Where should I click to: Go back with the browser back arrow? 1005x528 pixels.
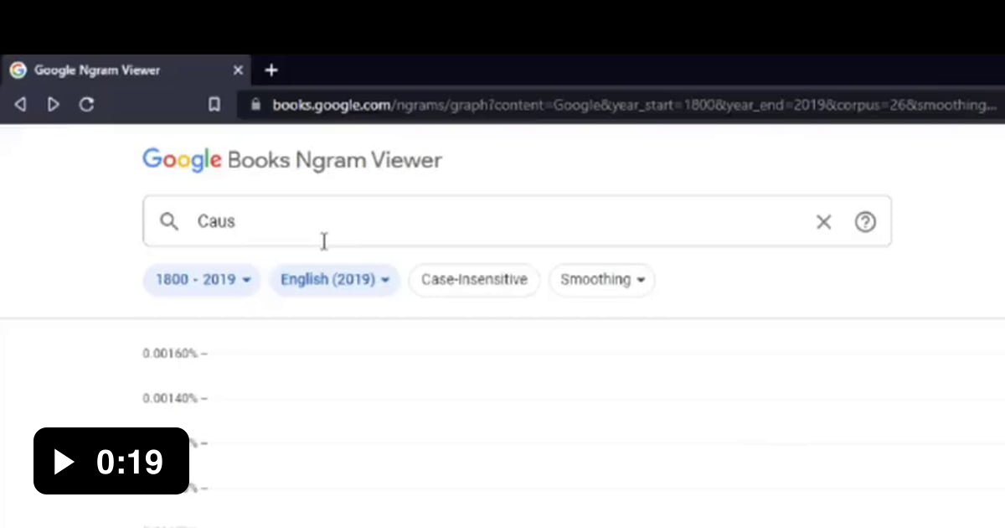click(x=21, y=105)
